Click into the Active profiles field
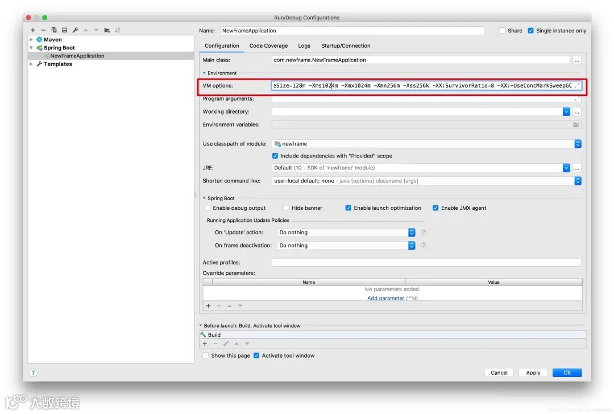Image resolution: width=614 pixels, height=414 pixels. click(426, 262)
